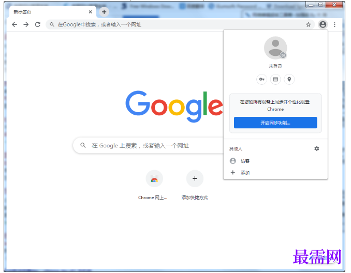
Task: Open a new tab with the plus button
Action: [104, 12]
